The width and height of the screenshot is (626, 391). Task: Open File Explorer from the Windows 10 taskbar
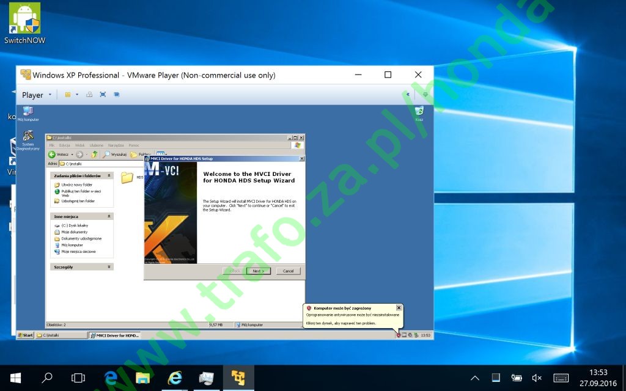(x=142, y=378)
